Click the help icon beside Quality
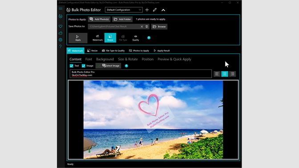299x168 pixels. coord(149,38)
